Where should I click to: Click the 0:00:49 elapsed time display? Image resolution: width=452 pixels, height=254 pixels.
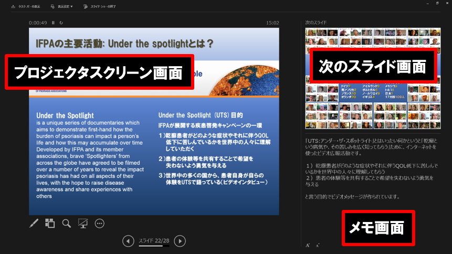(x=38, y=23)
